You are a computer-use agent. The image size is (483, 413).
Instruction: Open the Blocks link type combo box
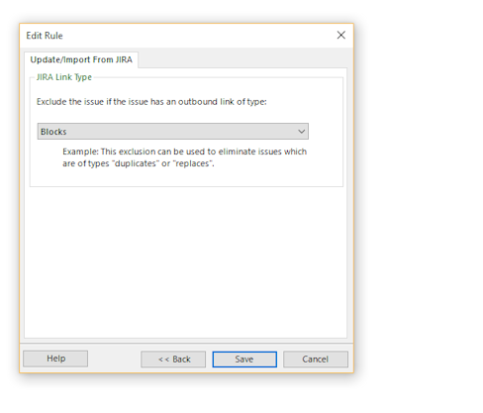tap(173, 132)
